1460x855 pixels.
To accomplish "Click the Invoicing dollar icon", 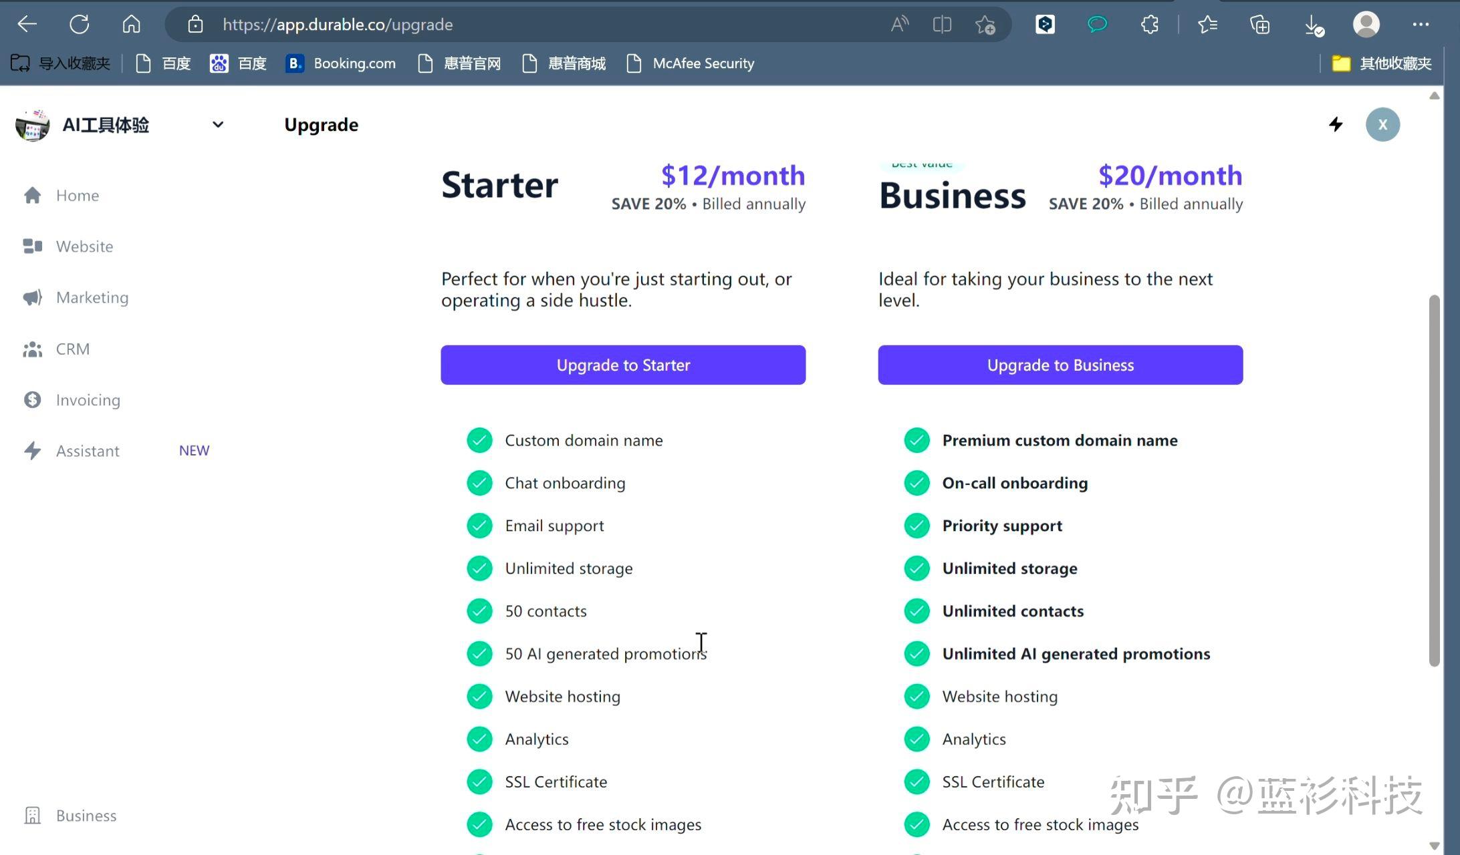I will pyautogui.click(x=32, y=399).
